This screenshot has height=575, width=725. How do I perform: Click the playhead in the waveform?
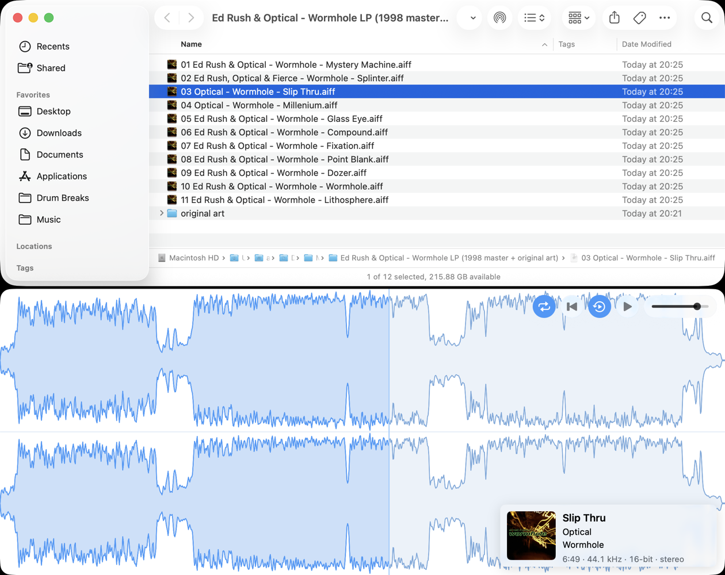[x=389, y=431]
